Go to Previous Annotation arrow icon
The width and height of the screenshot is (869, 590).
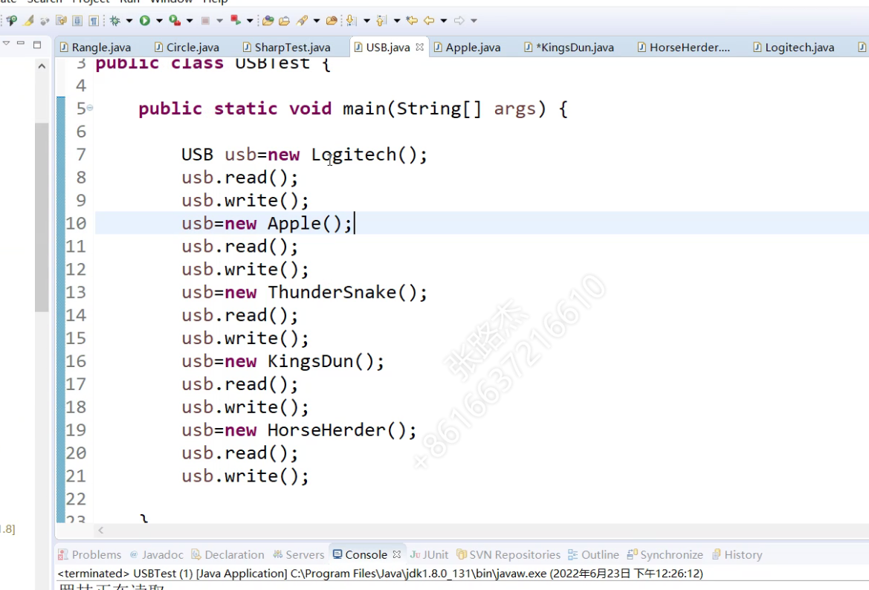(x=381, y=21)
